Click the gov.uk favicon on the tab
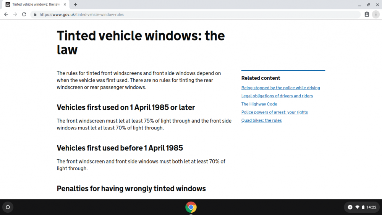 [8, 4]
